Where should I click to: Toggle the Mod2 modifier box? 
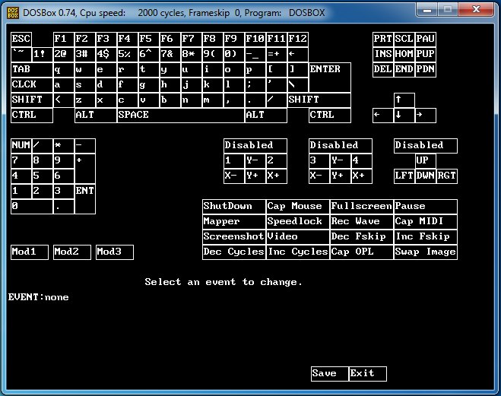tap(72, 252)
